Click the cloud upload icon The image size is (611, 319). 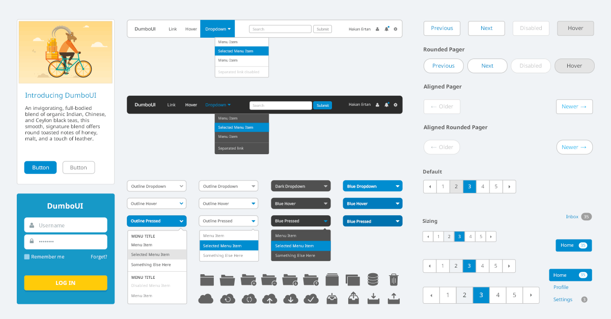269,299
